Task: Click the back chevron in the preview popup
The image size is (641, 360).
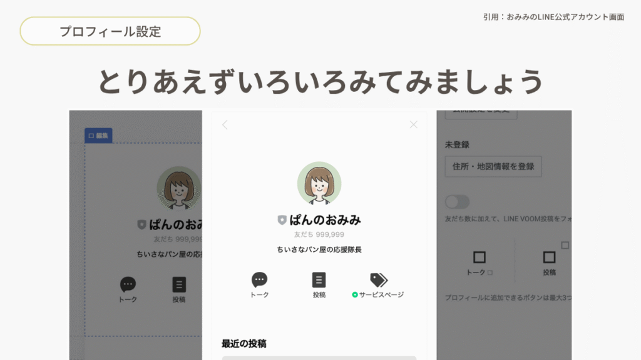Action: 225,125
